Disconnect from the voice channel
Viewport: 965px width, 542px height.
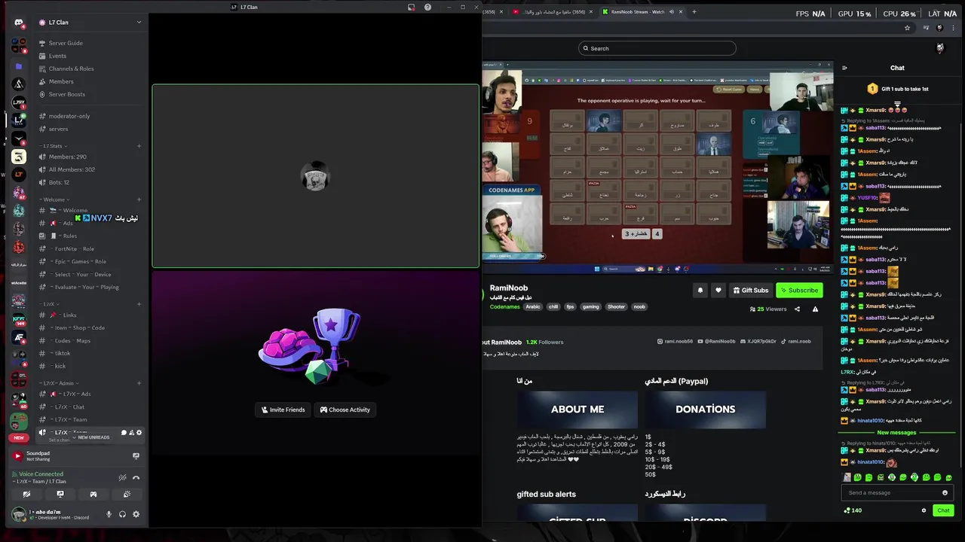136,477
